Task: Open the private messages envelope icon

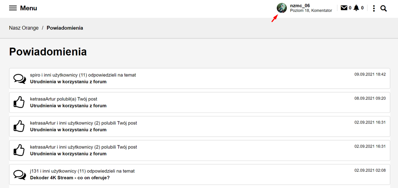Action: point(344,8)
